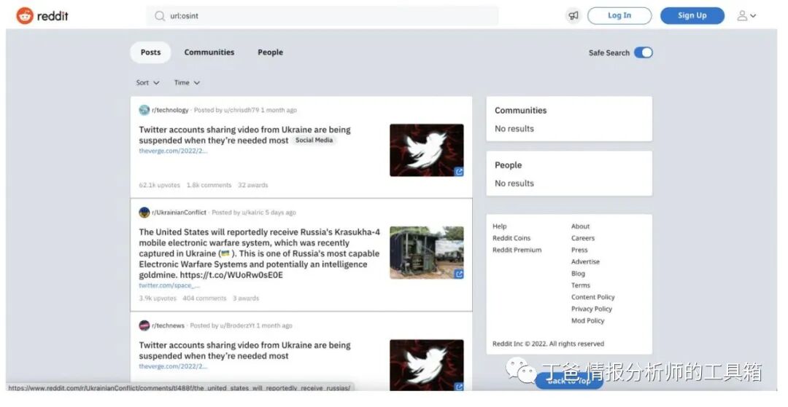Open the user account menu icon
The image size is (788, 407).
click(x=746, y=15)
